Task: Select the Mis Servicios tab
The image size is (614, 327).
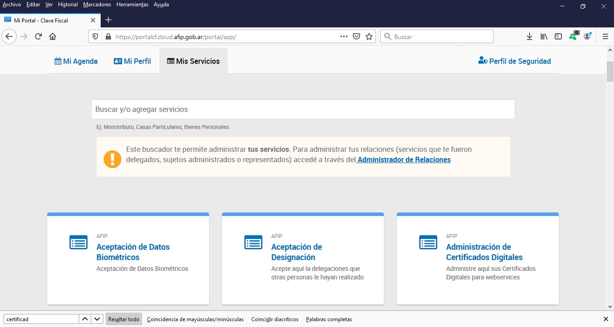Action: [x=193, y=61]
